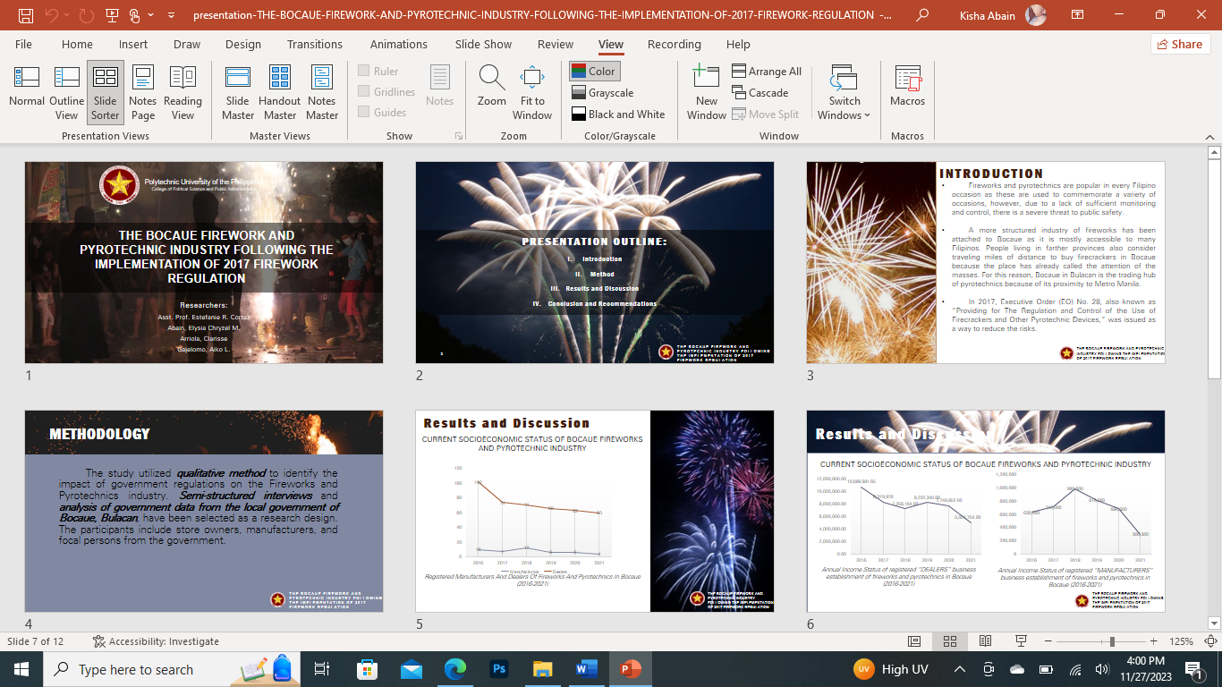This screenshot has width=1222, height=687.
Task: Open Slide Master view
Action: pos(238,91)
